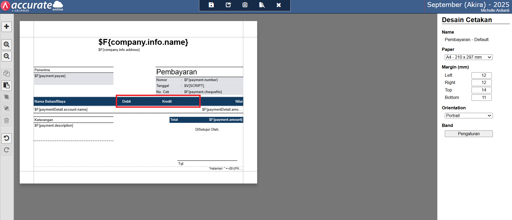Click the Bottom margin input field
The height and width of the screenshot is (220, 512).
coord(481,98)
